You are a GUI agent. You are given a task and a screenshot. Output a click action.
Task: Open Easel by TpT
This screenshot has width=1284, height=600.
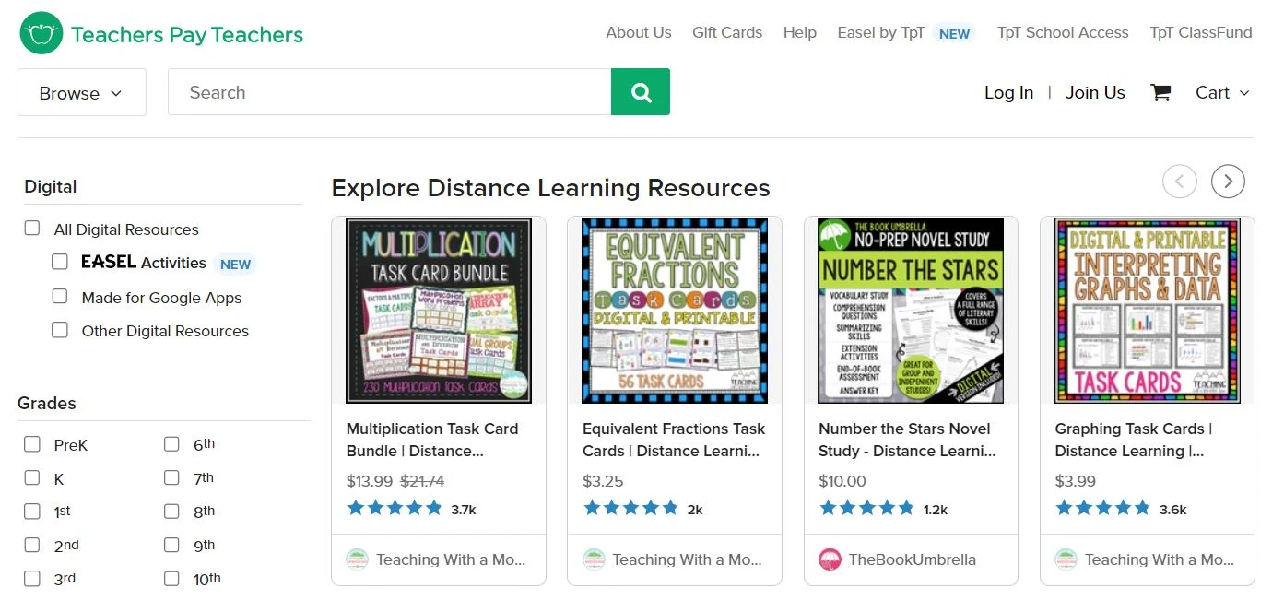881,32
